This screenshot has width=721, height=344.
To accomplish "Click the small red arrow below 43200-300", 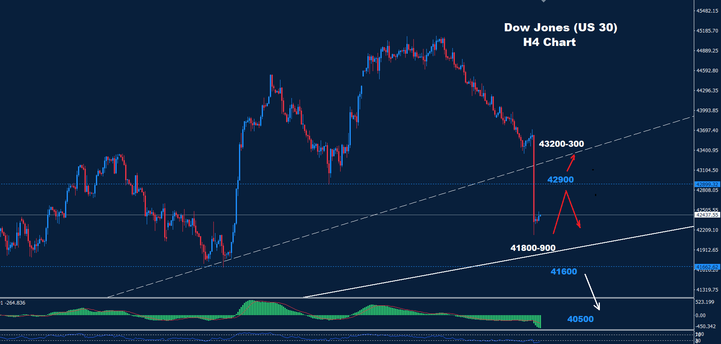I will point(571,162).
